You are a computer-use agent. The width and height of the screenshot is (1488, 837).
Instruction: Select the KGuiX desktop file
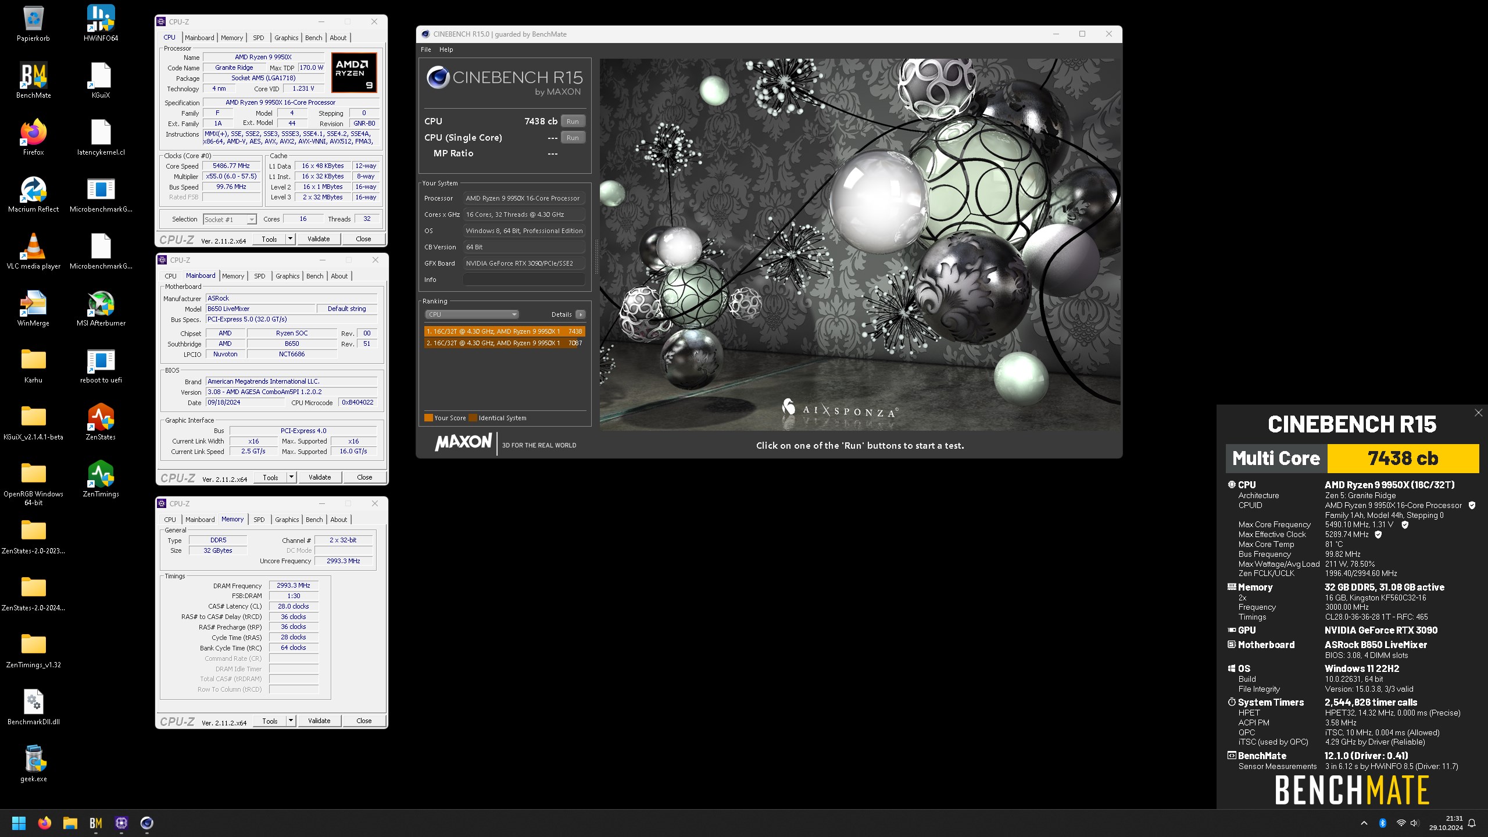click(x=101, y=80)
